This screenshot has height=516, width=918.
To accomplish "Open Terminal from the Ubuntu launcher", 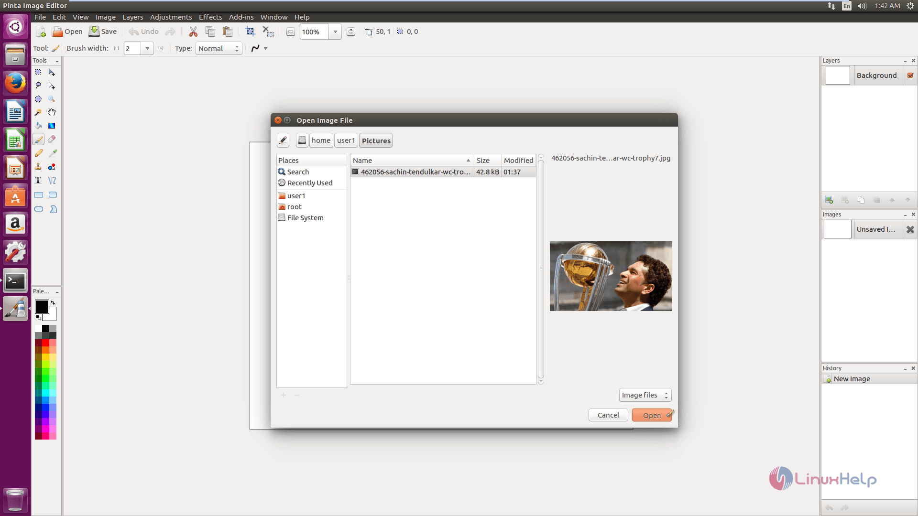I will (15, 280).
